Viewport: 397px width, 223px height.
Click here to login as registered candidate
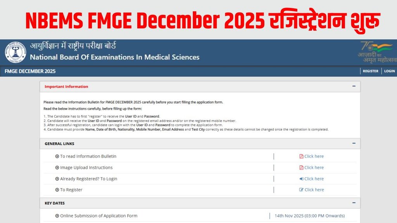click(x=314, y=178)
